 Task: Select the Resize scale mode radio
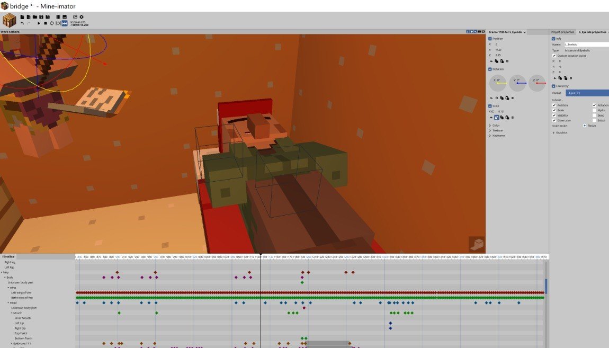(585, 126)
